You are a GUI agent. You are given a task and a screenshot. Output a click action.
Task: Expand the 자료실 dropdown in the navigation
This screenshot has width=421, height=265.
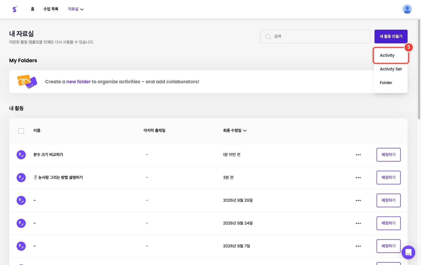point(76,9)
